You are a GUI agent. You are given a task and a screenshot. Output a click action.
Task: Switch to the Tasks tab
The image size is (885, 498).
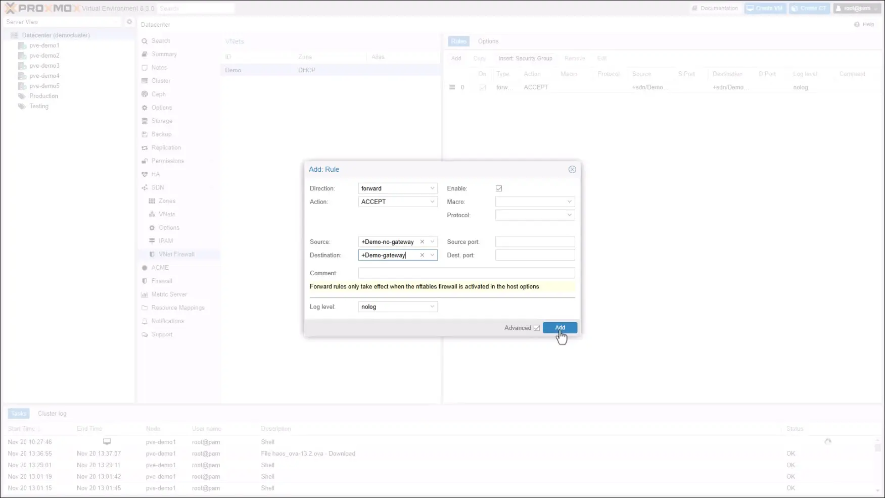[19, 414]
